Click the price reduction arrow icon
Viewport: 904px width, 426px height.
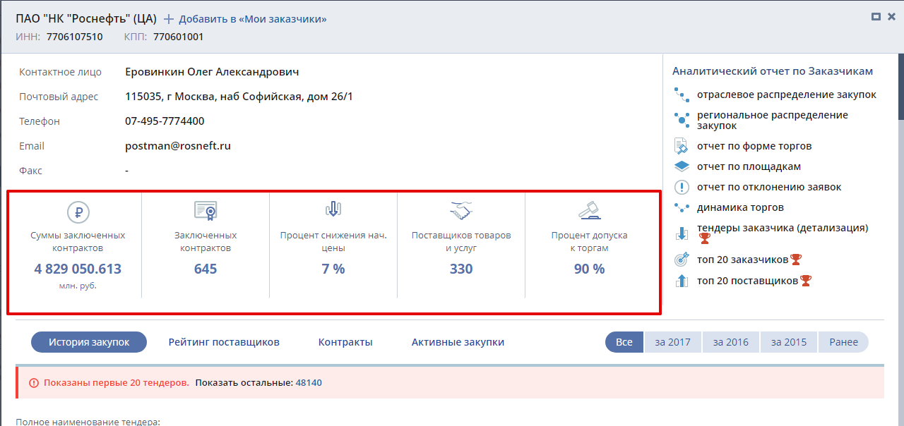(x=333, y=209)
